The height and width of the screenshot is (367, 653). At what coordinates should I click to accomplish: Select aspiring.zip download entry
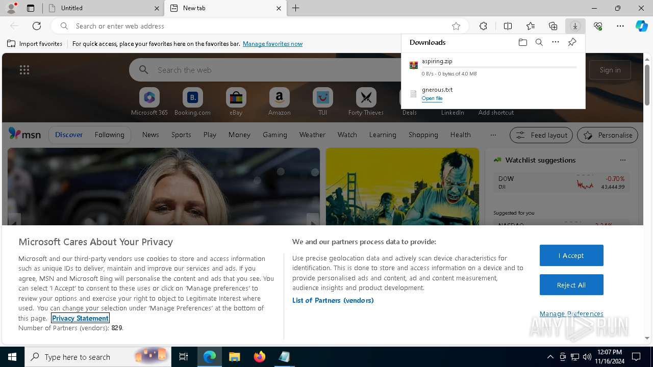pyautogui.click(x=493, y=67)
